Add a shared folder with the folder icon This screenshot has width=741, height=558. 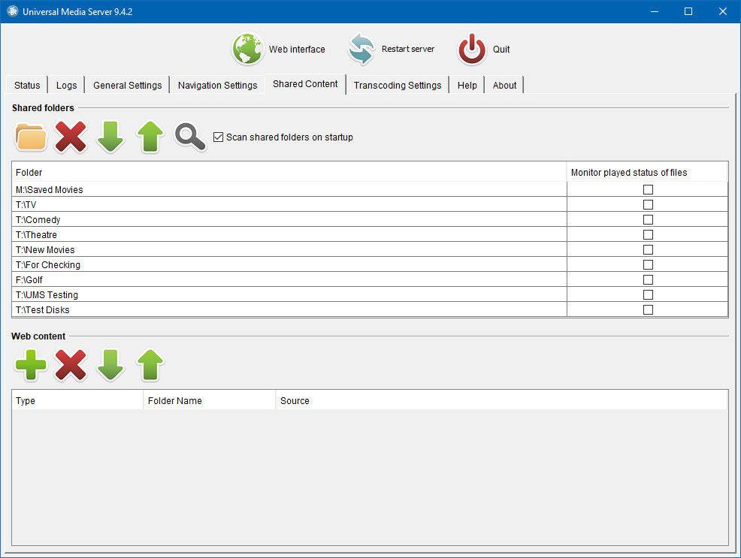coord(32,137)
